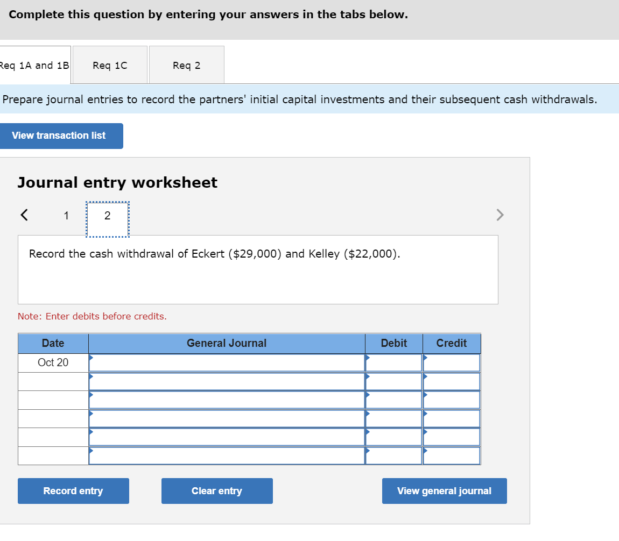
Task: Click the Credit input field in the first row
Action: [452, 362]
